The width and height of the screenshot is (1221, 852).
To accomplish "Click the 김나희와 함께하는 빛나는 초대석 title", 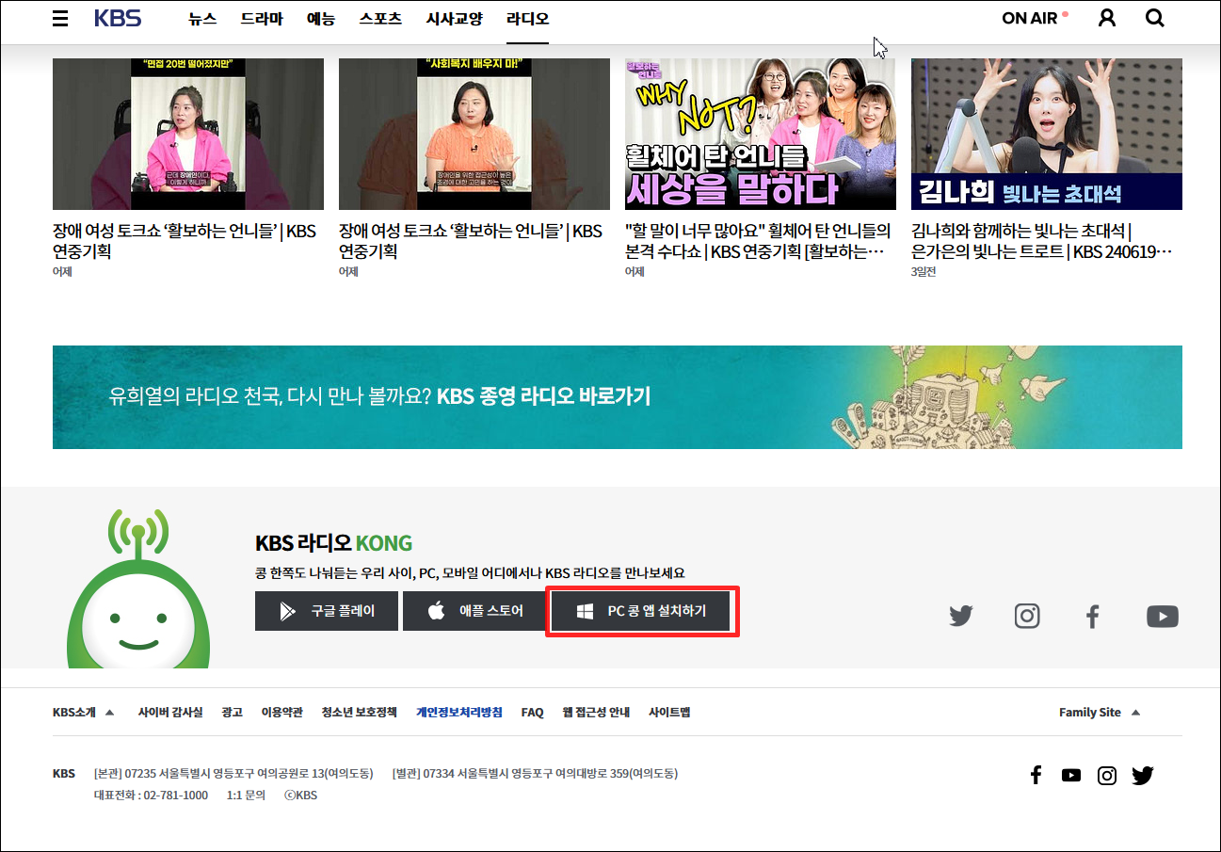I will coord(1042,241).
